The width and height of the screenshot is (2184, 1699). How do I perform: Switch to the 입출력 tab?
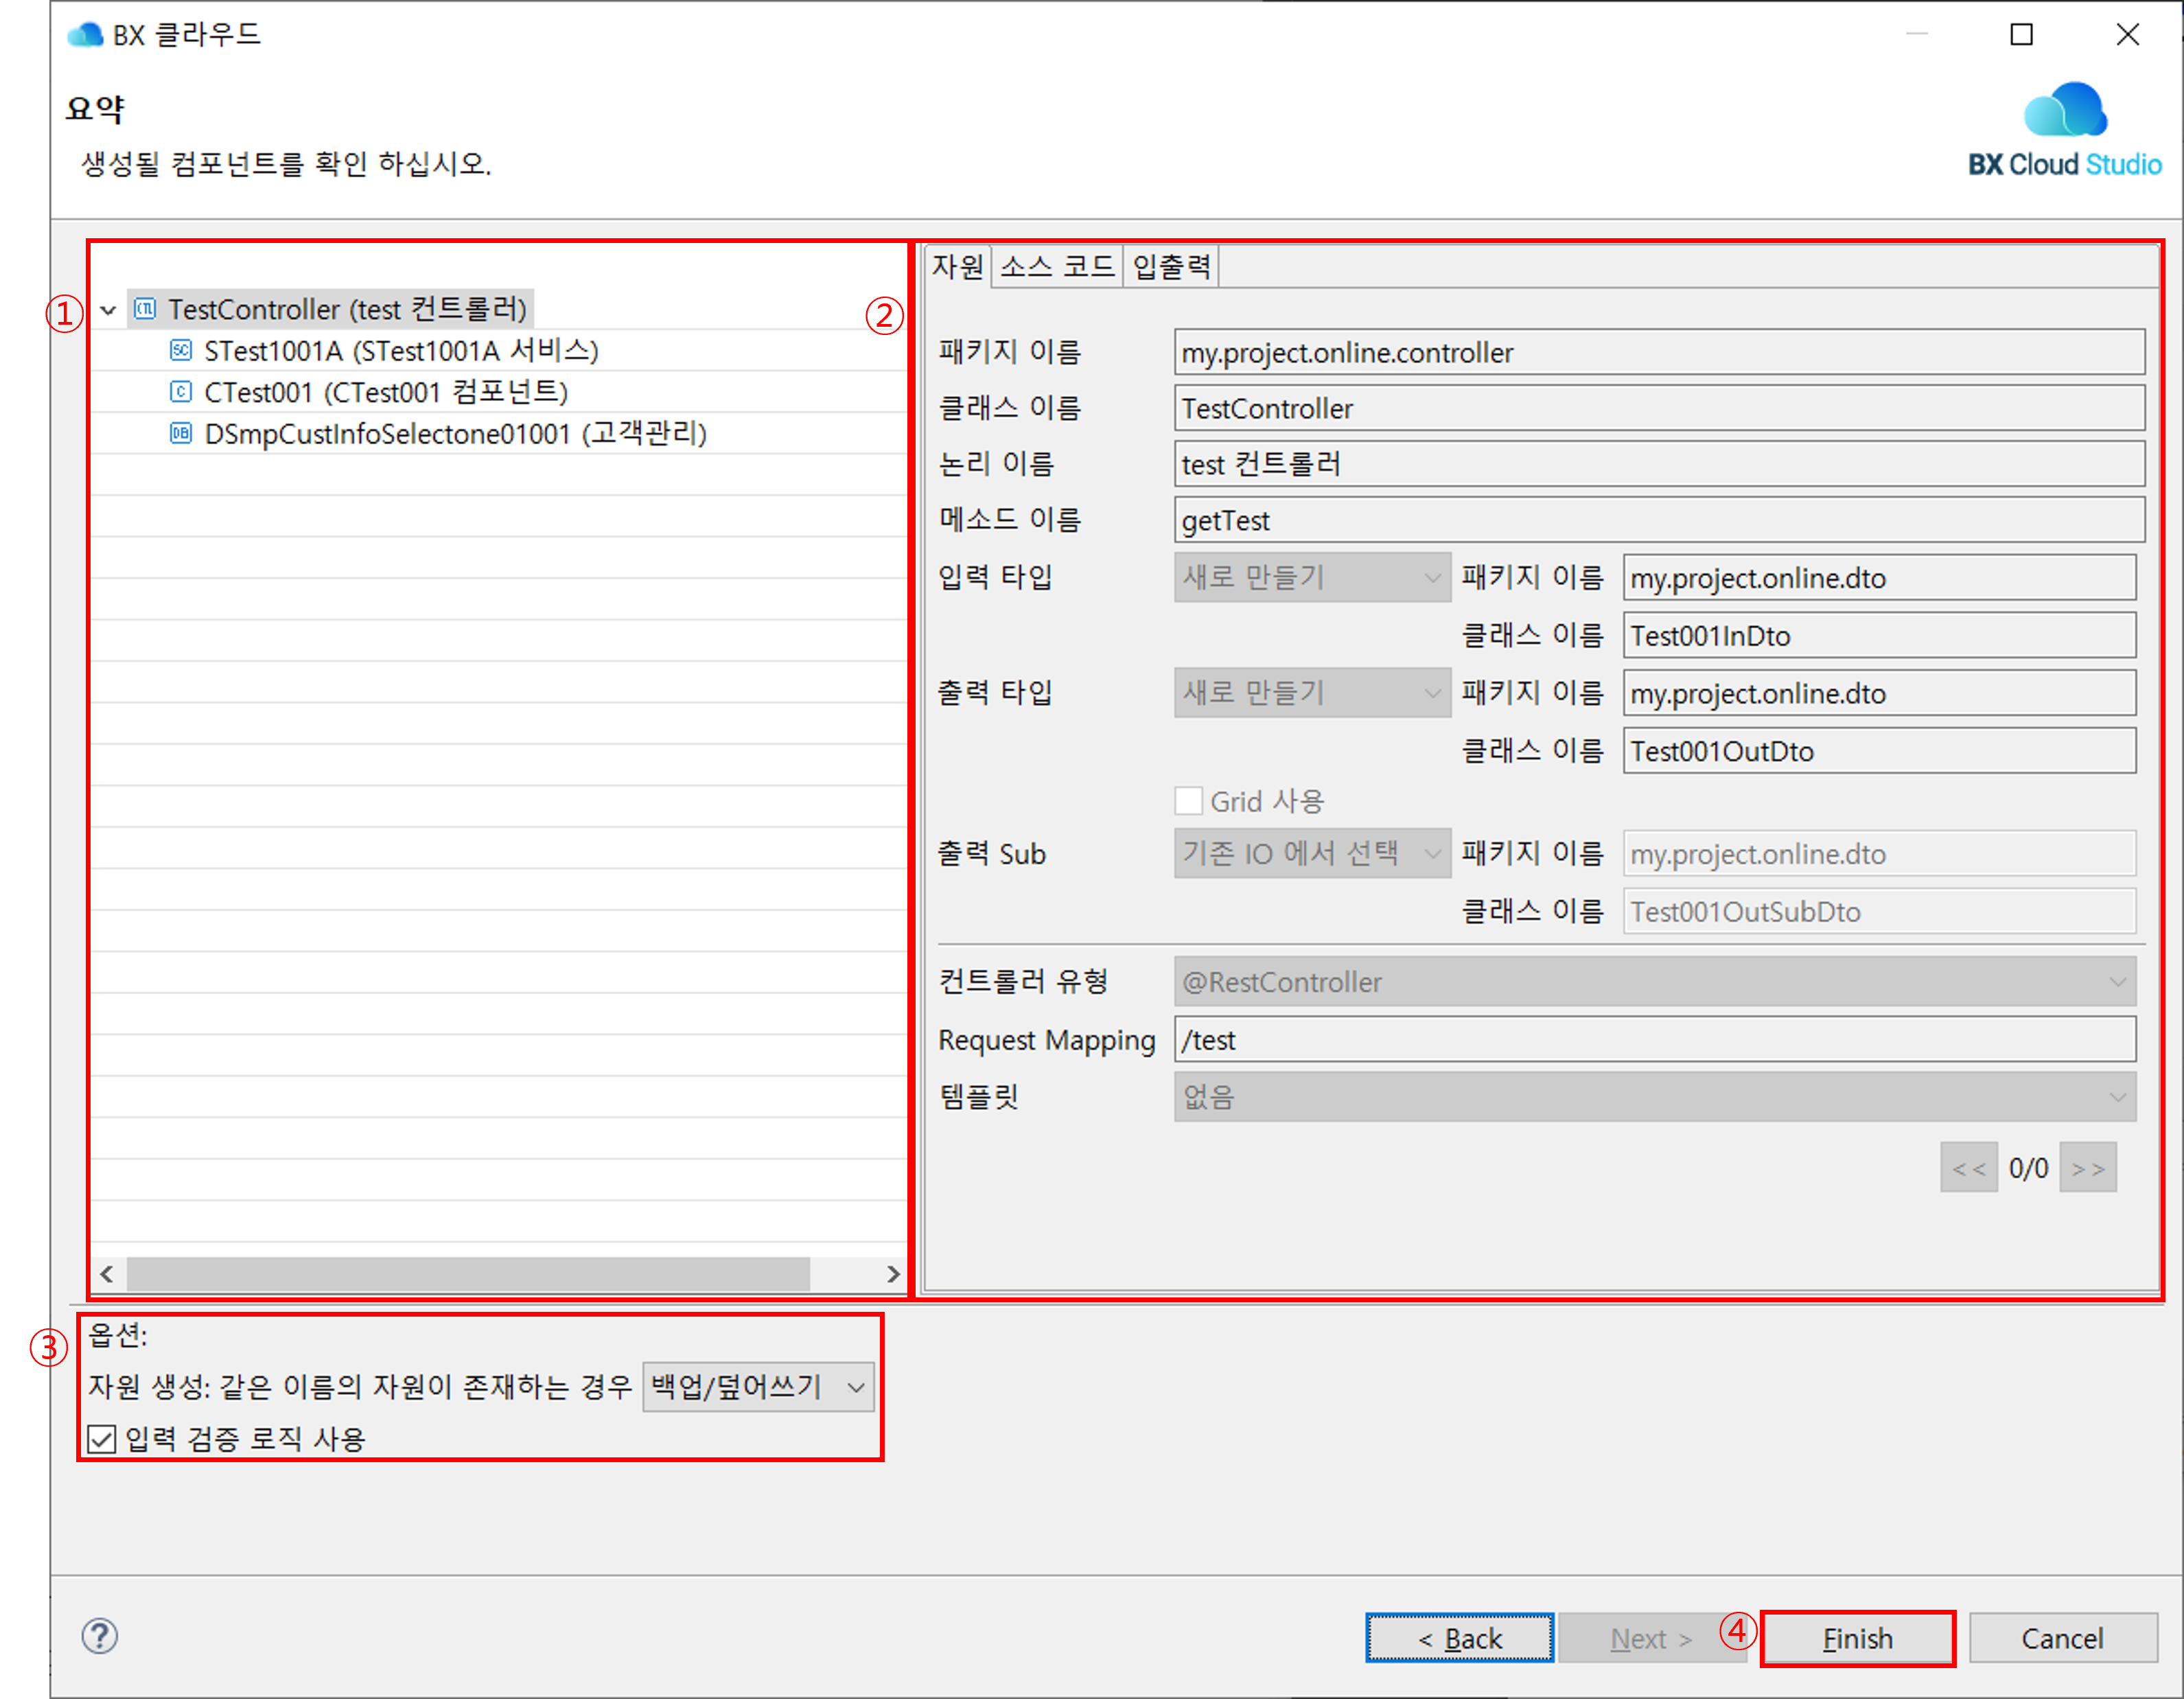pos(1171,267)
